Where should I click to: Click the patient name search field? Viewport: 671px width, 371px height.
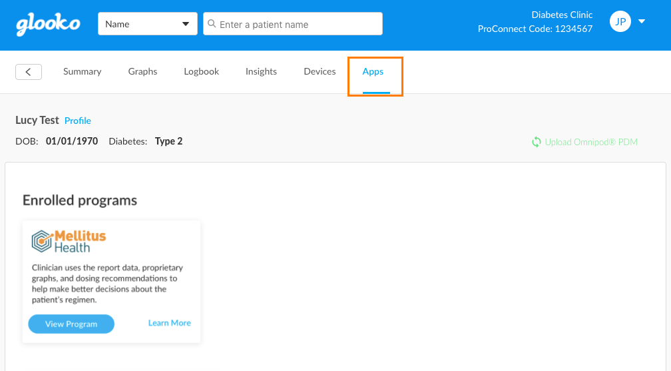click(293, 24)
